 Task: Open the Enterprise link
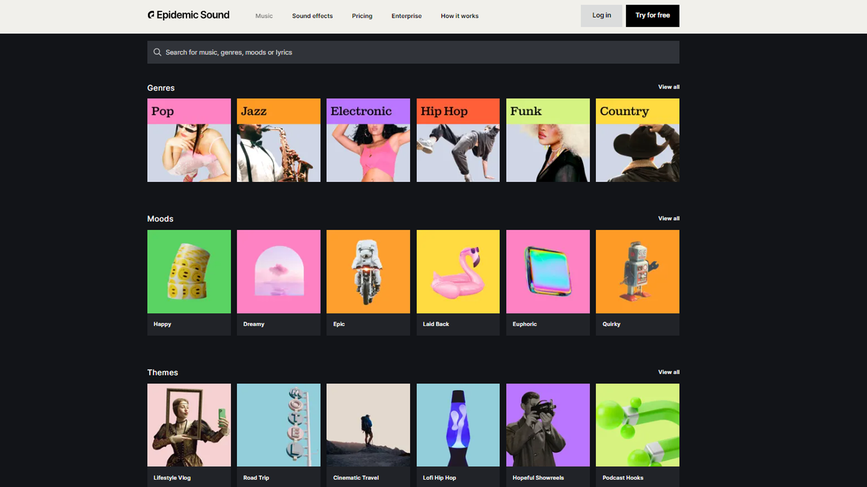(406, 16)
